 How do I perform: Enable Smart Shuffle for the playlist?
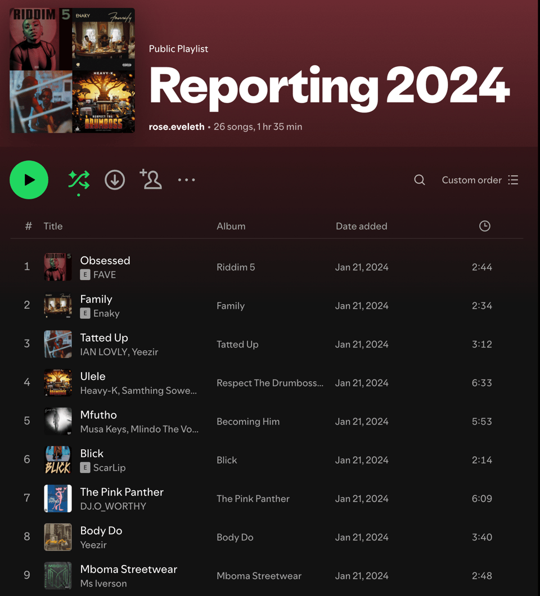(80, 180)
